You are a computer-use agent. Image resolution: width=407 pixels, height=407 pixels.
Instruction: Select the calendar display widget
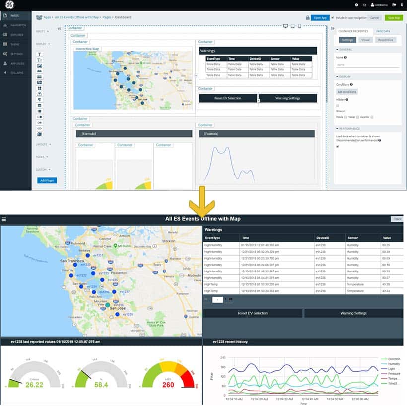[39, 105]
